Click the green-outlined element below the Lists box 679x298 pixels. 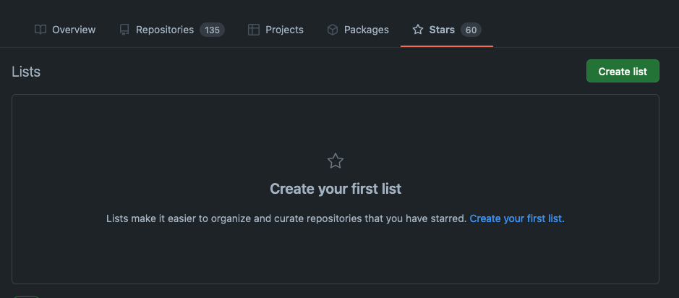point(27,296)
